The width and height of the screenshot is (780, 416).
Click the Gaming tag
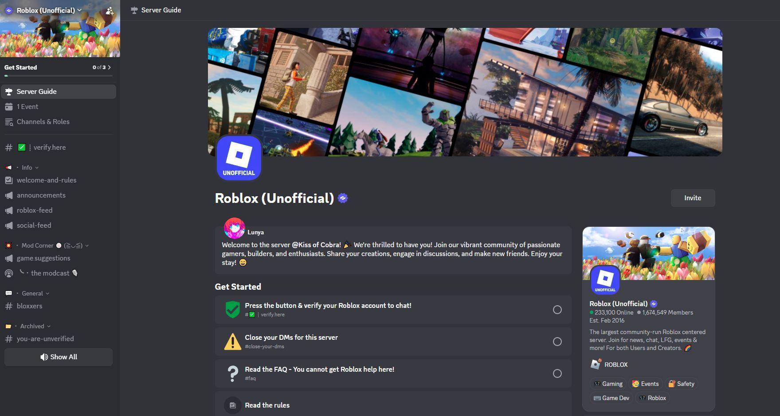point(608,384)
